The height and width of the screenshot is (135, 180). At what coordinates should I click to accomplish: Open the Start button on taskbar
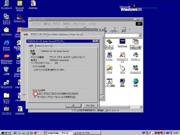coord(5,133)
